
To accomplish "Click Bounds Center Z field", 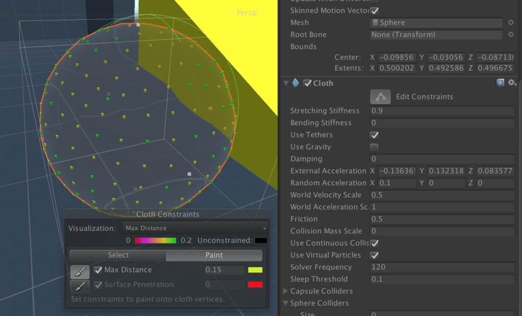I will point(495,57).
